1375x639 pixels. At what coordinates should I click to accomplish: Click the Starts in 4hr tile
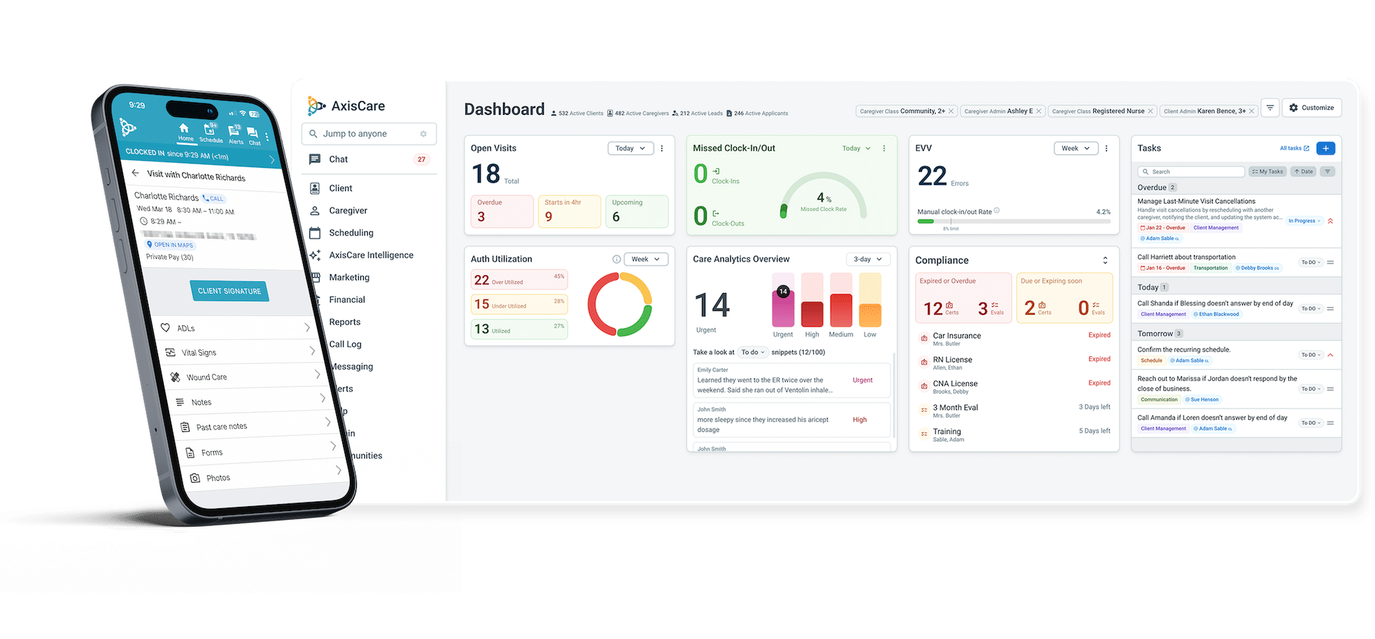point(569,211)
